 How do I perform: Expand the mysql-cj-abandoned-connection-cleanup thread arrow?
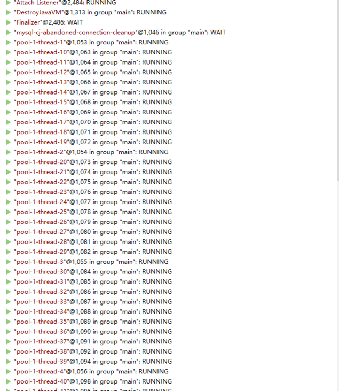8,33
